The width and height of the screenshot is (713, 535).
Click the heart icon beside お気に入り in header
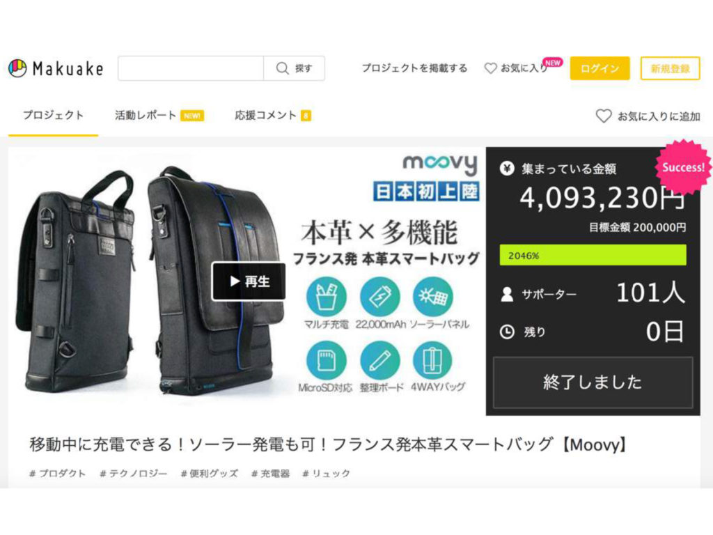pos(490,68)
